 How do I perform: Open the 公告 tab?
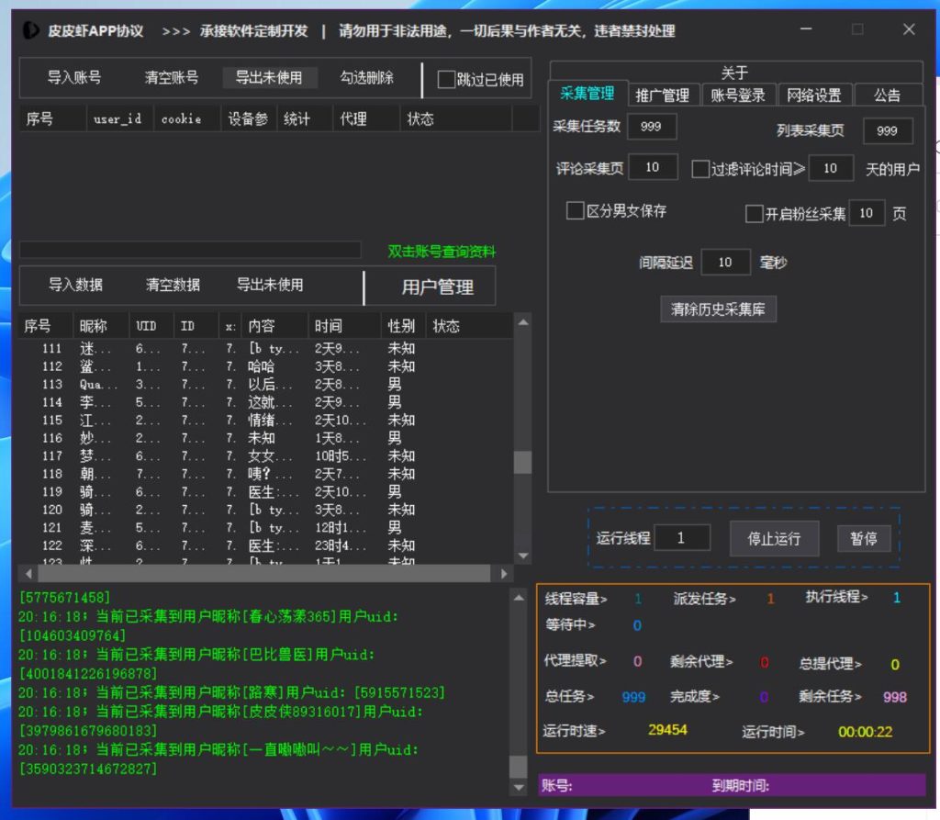click(x=887, y=95)
